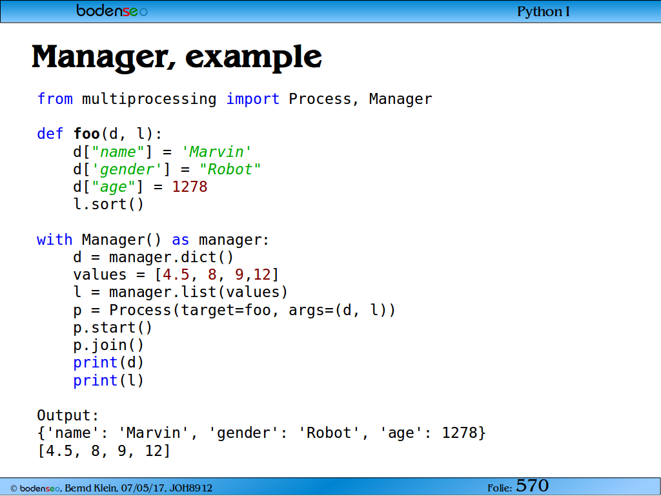This screenshot has width=661, height=496.
Task: Click the line 'from multiprocessing import Process, Manager'
Action: pyautogui.click(x=234, y=99)
